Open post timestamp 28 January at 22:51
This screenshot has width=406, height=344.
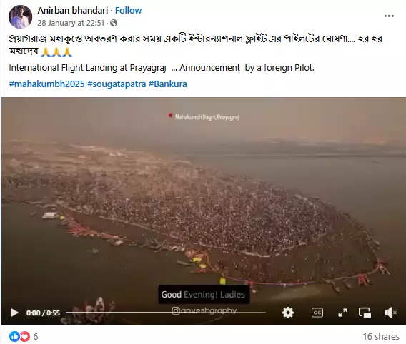71,23
